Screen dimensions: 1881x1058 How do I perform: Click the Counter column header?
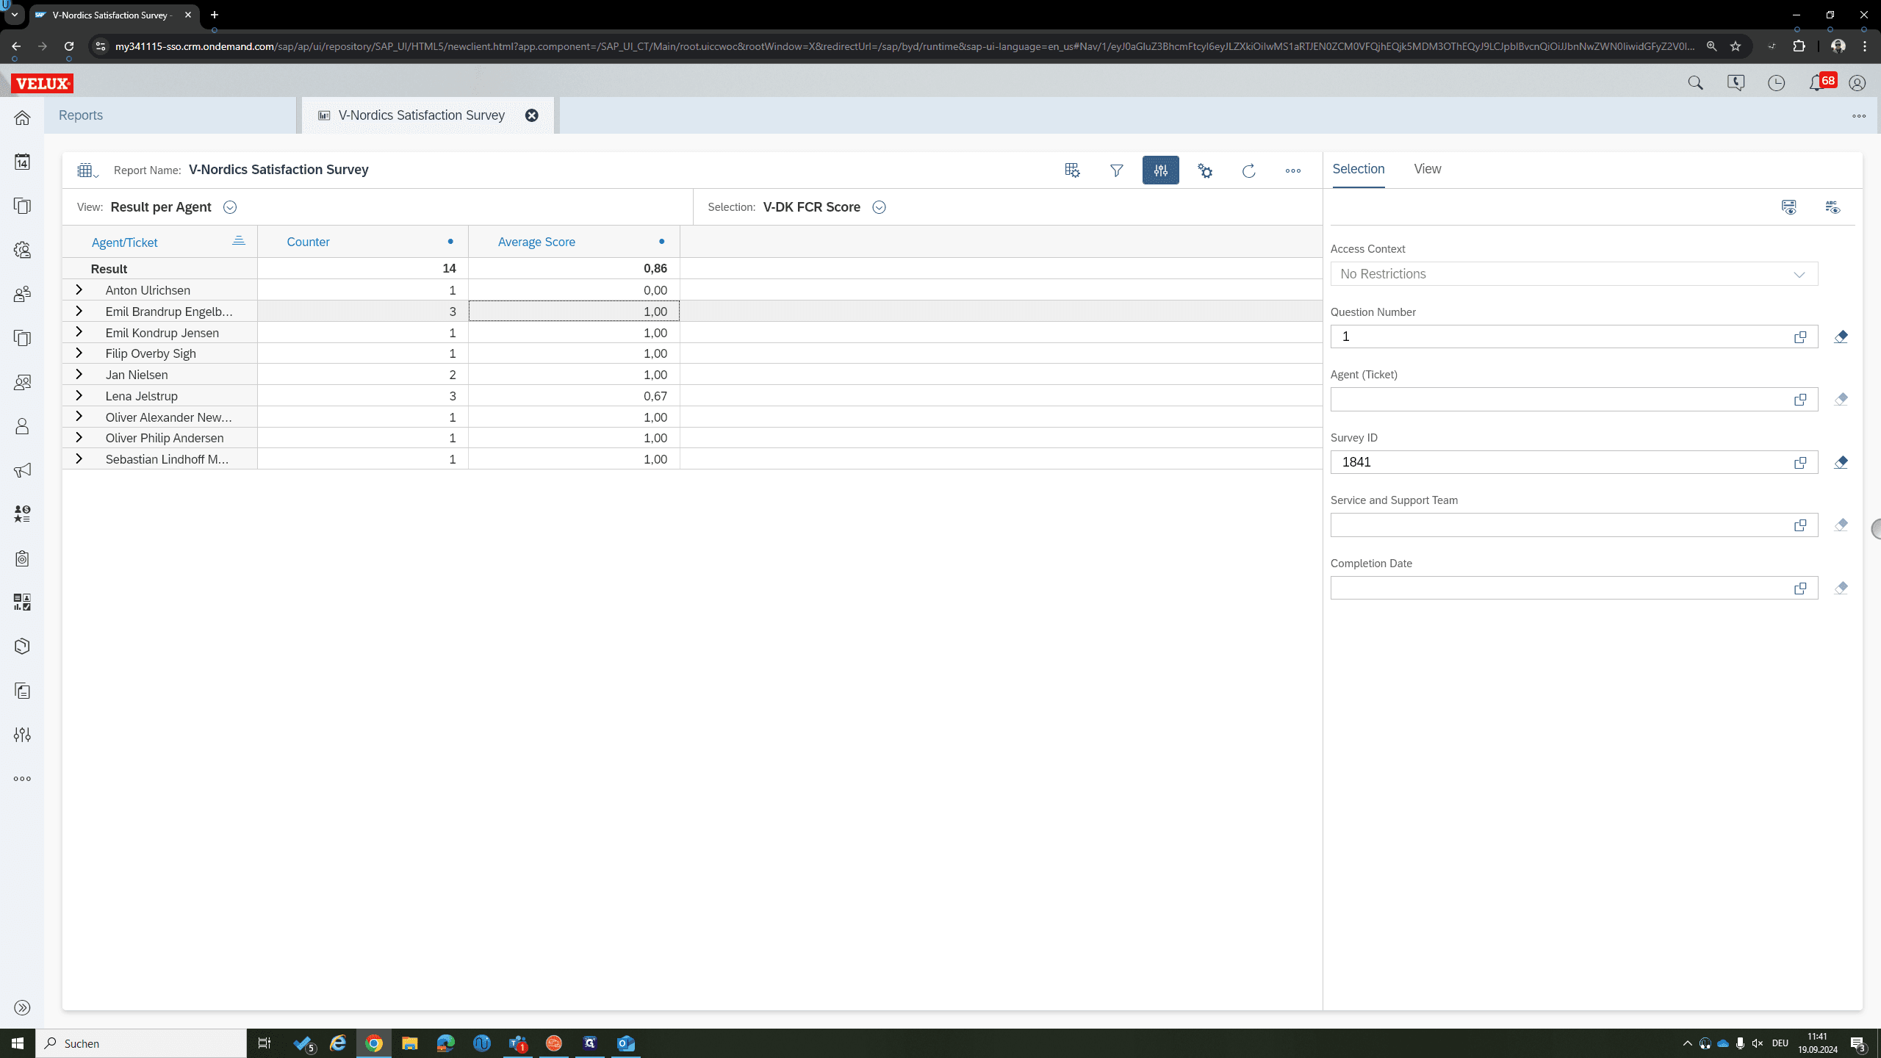pyautogui.click(x=308, y=242)
